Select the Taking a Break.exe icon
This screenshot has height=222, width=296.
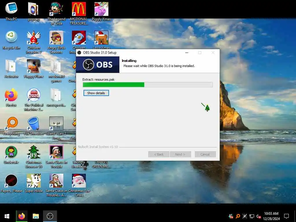[79, 164]
